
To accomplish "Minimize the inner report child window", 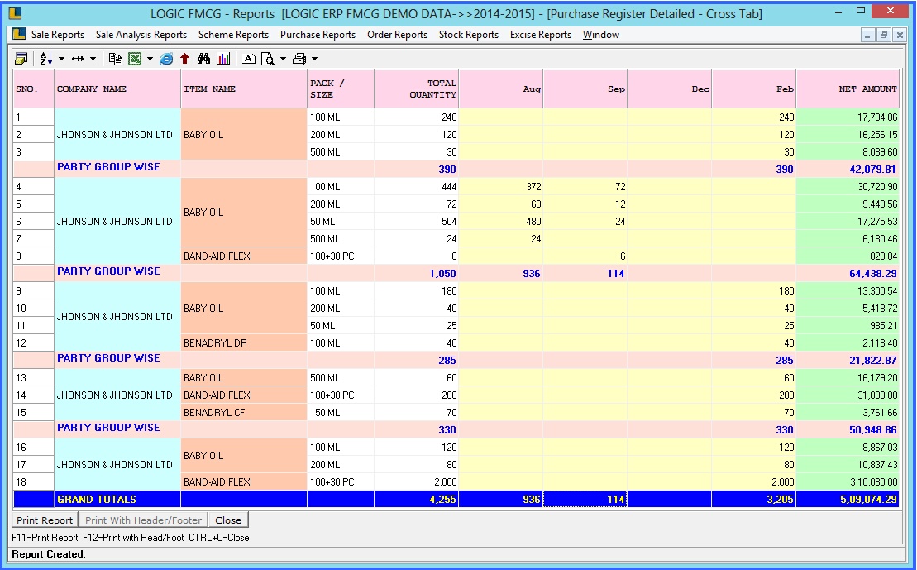I will tap(868, 35).
